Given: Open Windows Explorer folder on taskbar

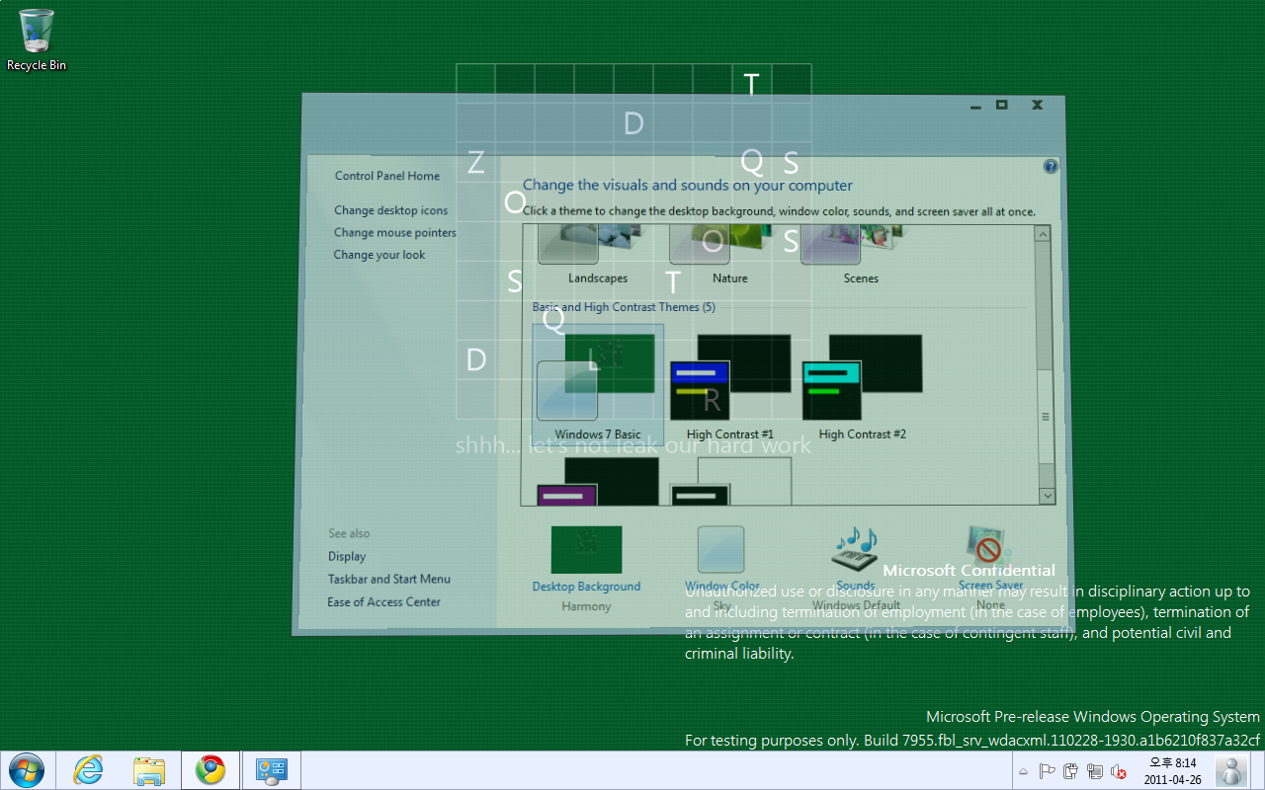Looking at the screenshot, I should [149, 770].
